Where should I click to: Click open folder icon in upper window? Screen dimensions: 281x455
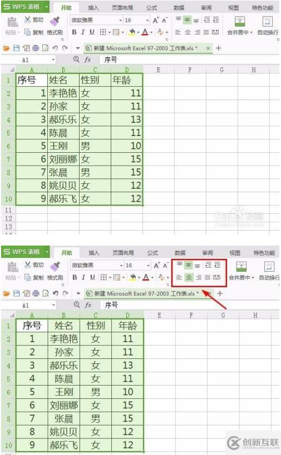tap(6, 48)
